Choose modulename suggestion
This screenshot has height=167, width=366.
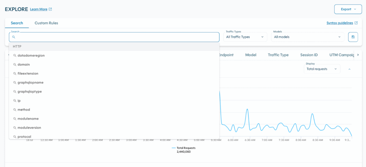[114, 119]
